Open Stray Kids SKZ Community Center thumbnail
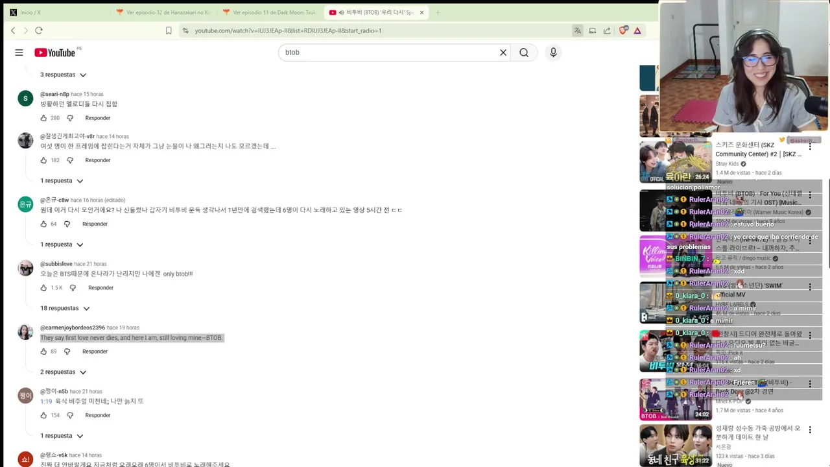This screenshot has height=467, width=830. pyautogui.click(x=675, y=162)
